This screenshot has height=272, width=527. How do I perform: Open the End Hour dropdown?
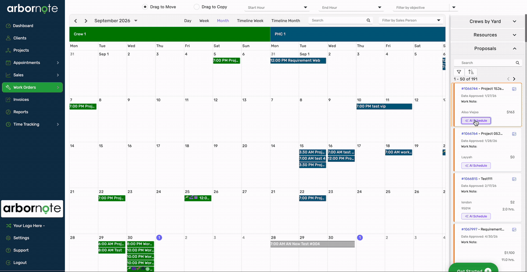[351, 7]
